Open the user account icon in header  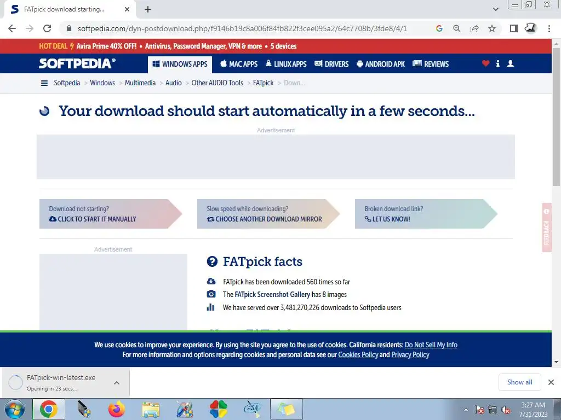[511, 63]
